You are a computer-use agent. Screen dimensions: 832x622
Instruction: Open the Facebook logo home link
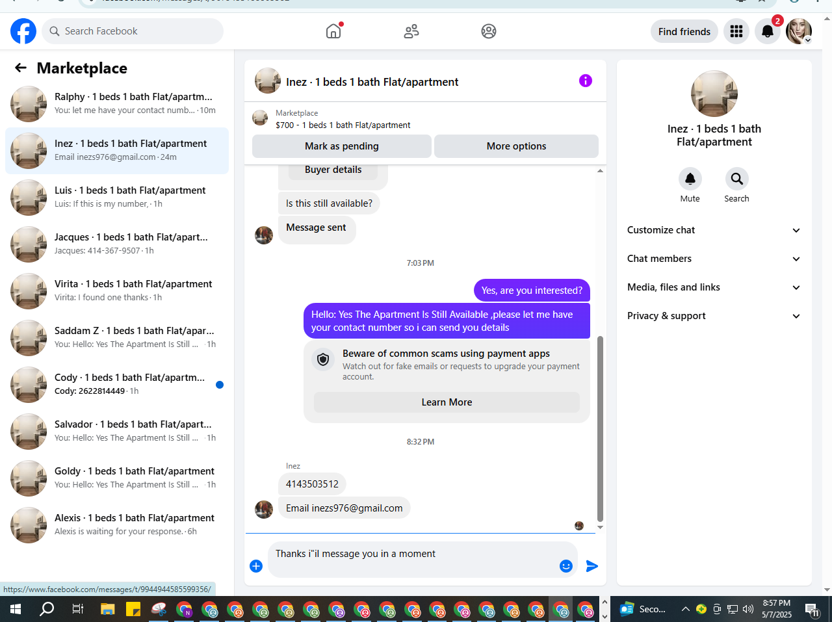(23, 31)
